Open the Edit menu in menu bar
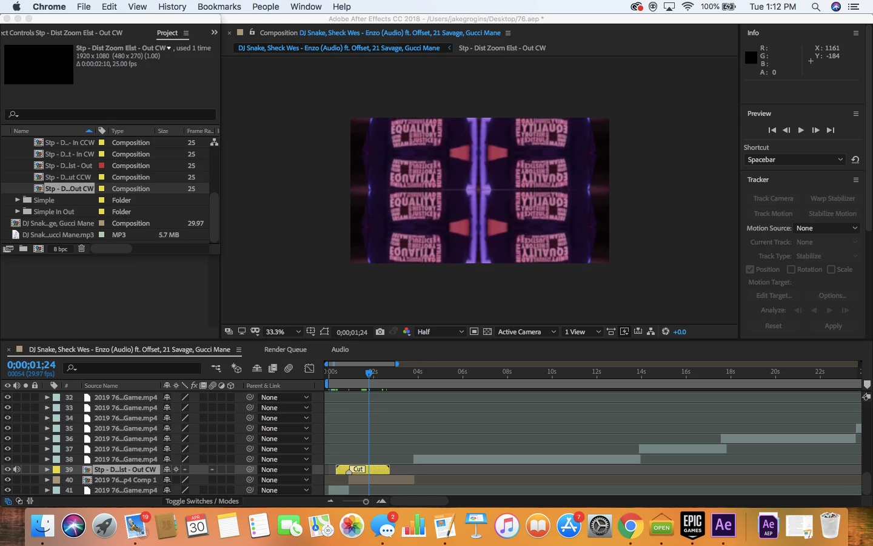The image size is (873, 546). 109,7
